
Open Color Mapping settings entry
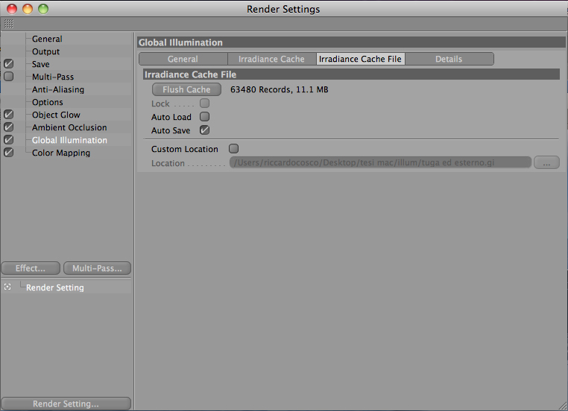pos(61,153)
